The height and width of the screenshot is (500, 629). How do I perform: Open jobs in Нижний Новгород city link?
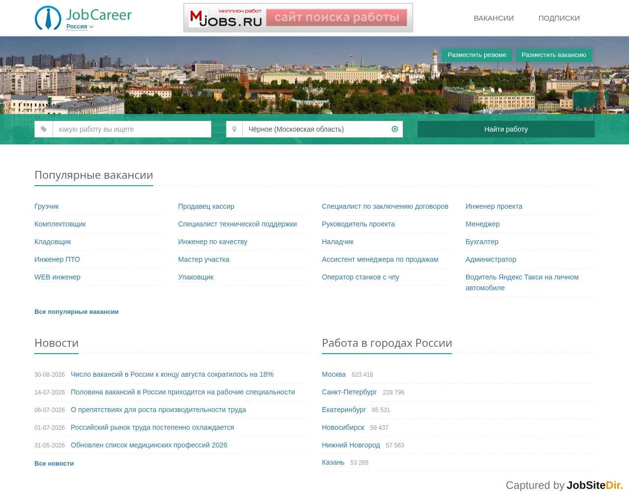pos(351,445)
